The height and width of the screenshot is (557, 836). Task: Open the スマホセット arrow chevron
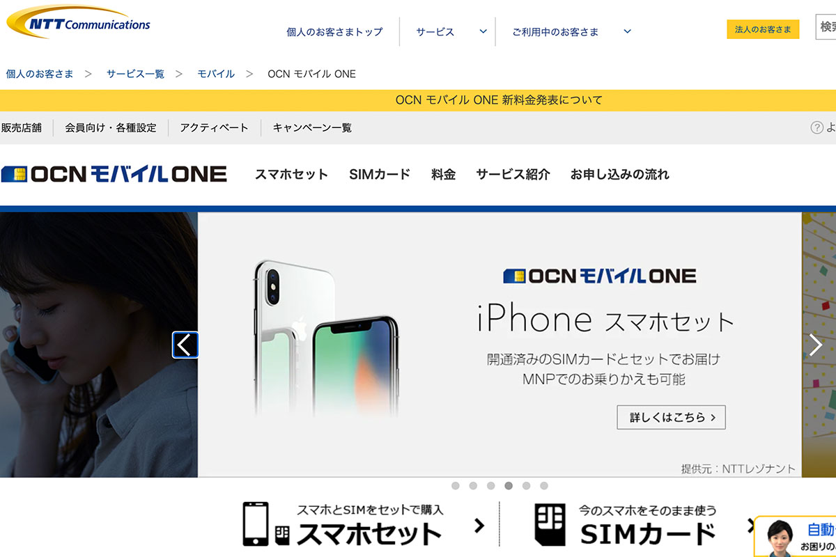479,526
